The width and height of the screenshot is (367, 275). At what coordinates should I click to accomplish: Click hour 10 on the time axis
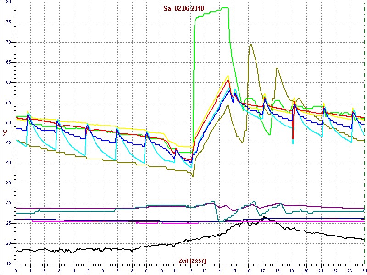(x=161, y=270)
